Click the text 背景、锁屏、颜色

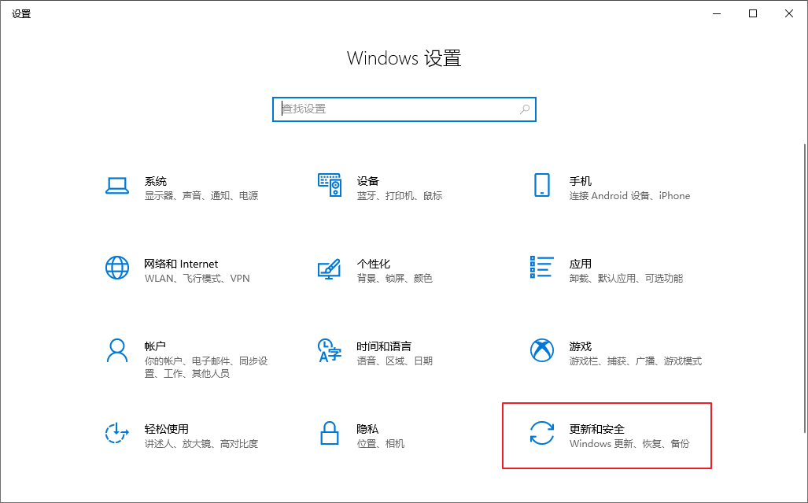pyautogui.click(x=395, y=279)
